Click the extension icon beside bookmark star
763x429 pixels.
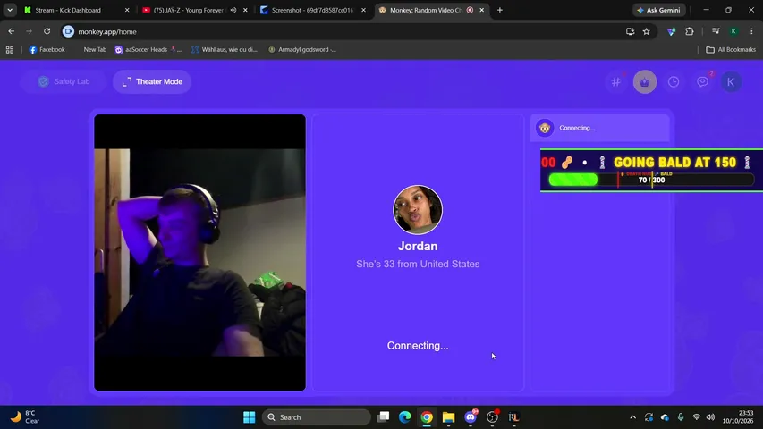pyautogui.click(x=671, y=31)
